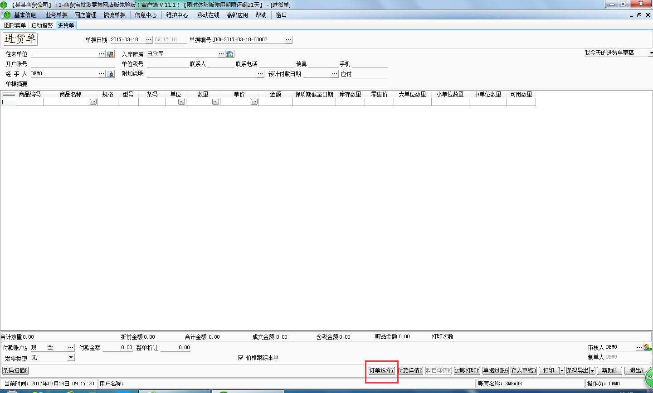Viewport: 653px width, 393px height.
Task: Open the 发票类型 dropdown
Action: tap(70, 357)
